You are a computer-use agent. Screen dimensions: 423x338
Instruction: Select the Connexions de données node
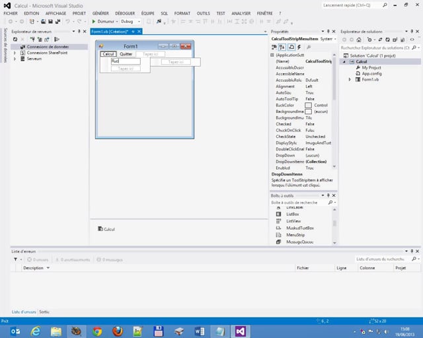point(48,47)
